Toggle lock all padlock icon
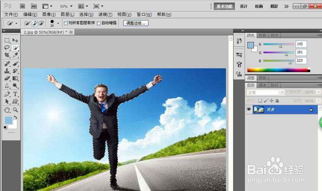322x191 pixels. [x=277, y=101]
